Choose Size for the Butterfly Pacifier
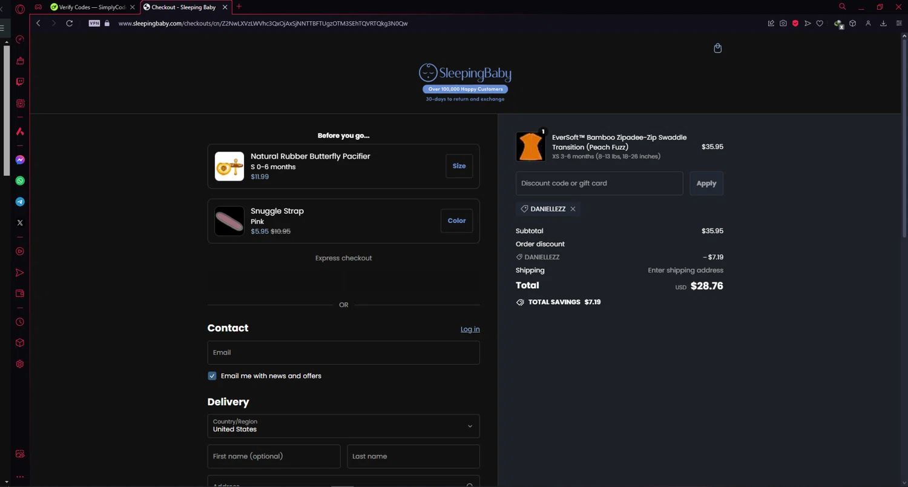Viewport: 908px width, 487px height. point(459,166)
